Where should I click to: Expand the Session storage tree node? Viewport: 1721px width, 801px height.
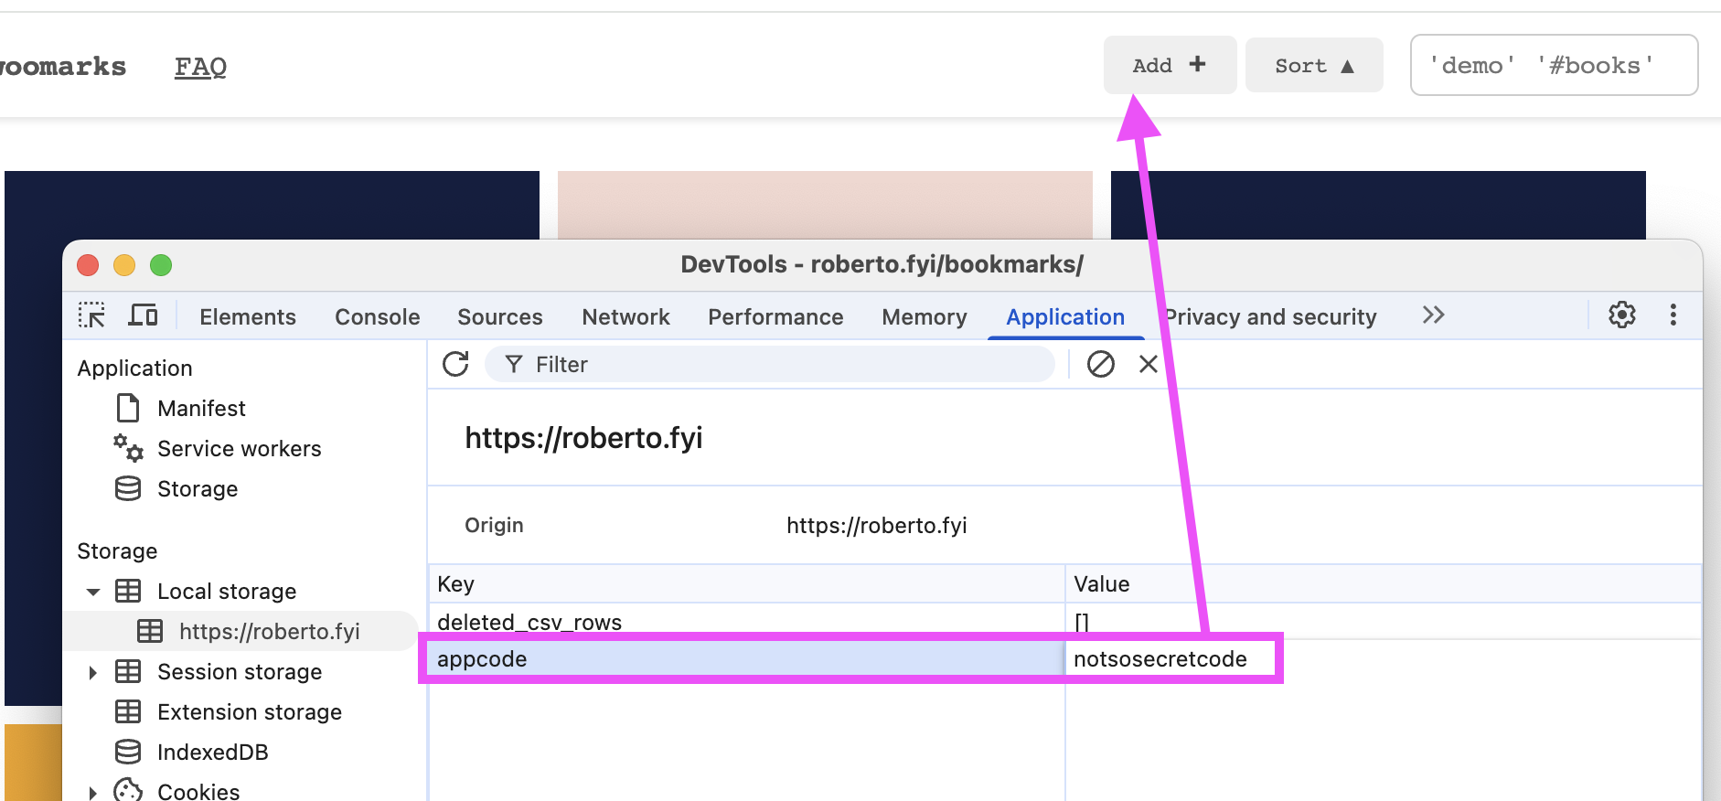pos(93,672)
